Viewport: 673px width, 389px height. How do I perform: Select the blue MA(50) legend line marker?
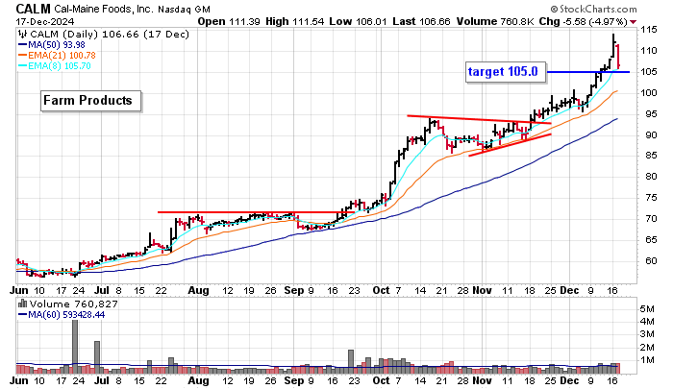click(22, 45)
